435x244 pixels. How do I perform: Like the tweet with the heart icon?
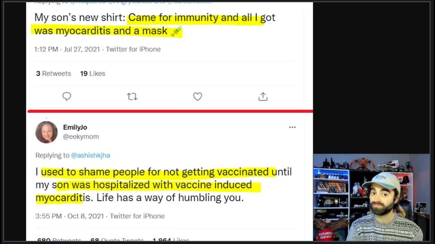(197, 97)
